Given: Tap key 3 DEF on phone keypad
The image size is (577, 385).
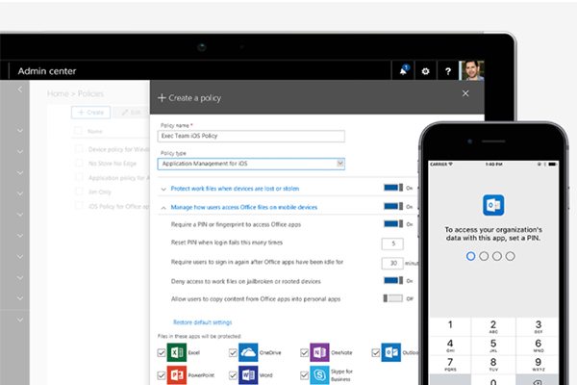Looking at the screenshot, I should click(538, 326).
